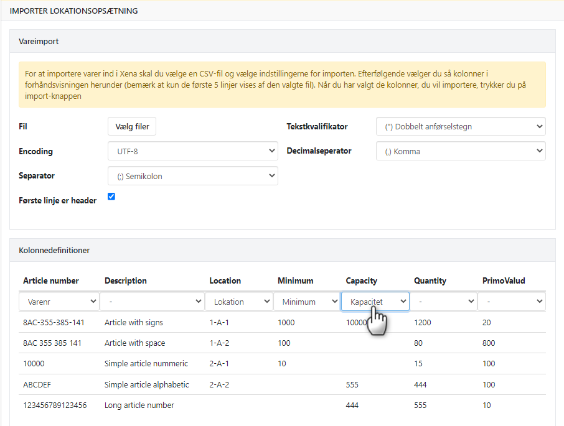Click location cell 2-A-1
564x426 pixels.
click(219, 363)
